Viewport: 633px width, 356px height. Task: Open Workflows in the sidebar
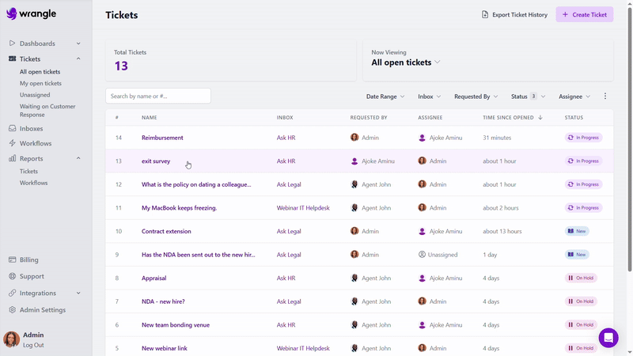tap(35, 143)
